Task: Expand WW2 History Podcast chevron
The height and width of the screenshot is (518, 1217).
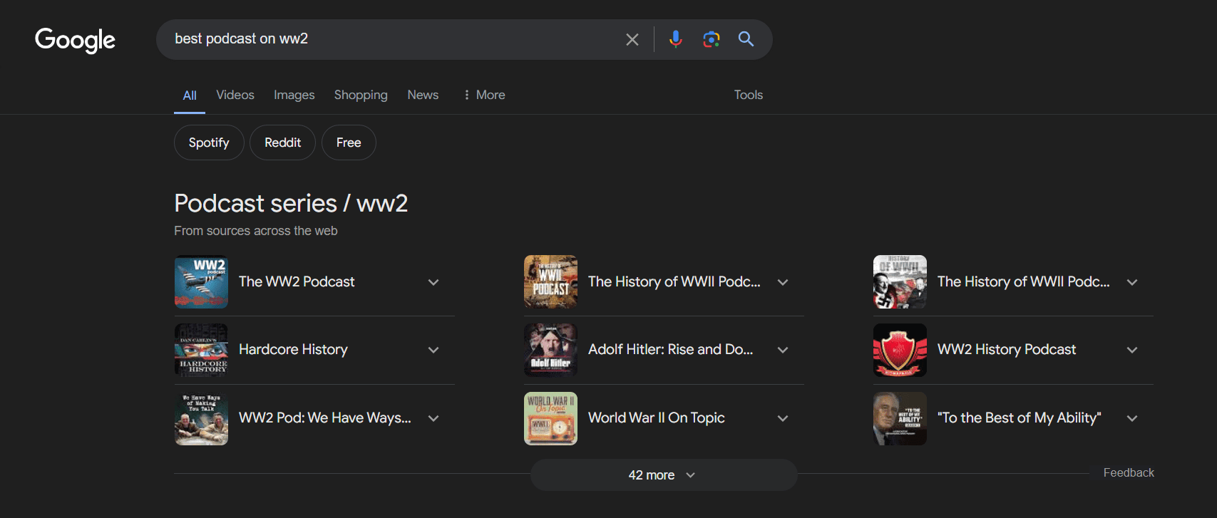Action: tap(1132, 350)
